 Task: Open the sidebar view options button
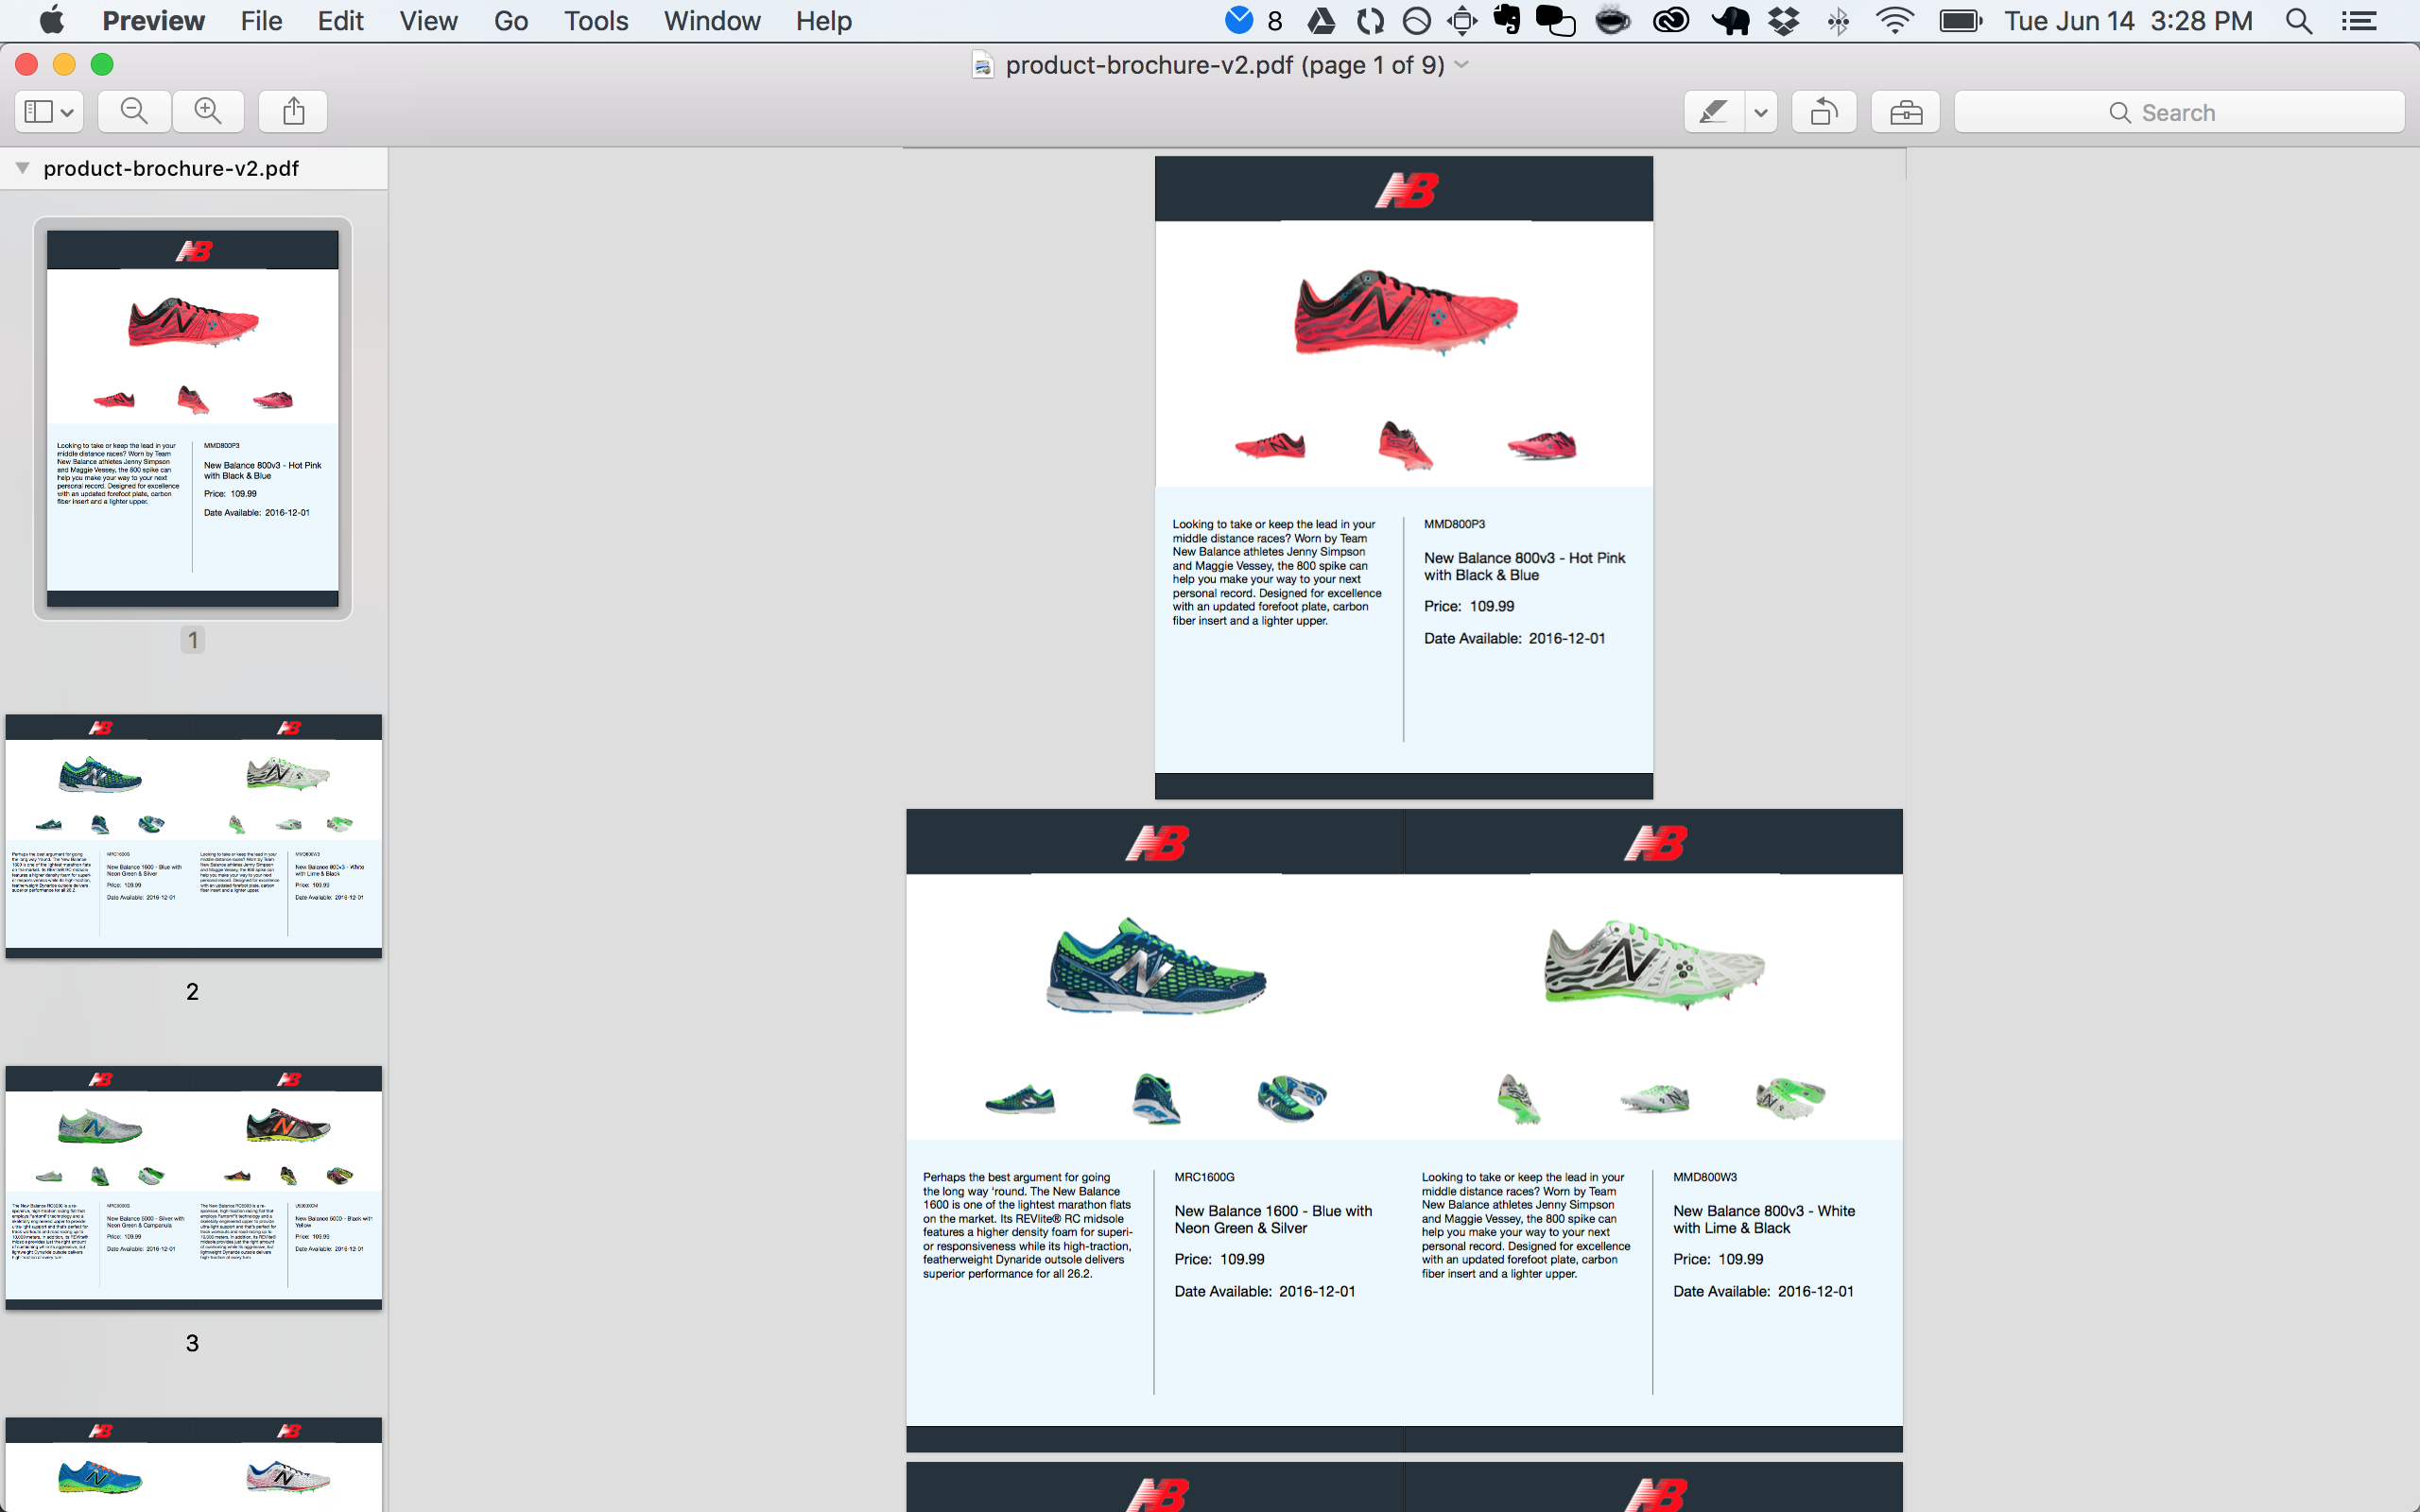pyautogui.click(x=49, y=112)
